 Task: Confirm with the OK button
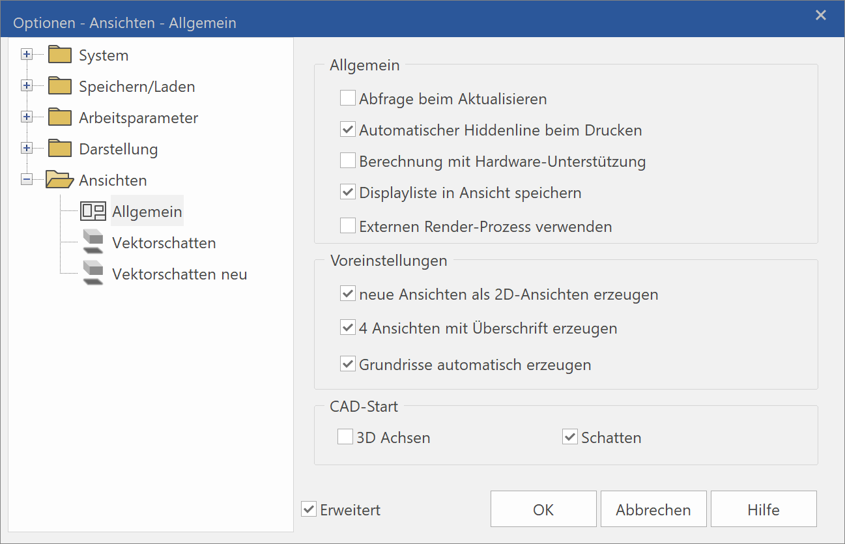point(543,509)
